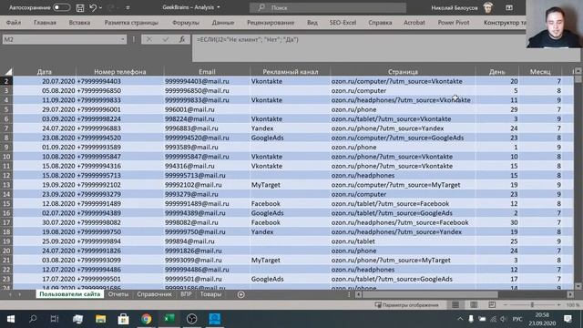
Task: Switch to the Справочник sheet
Action: 154,294
